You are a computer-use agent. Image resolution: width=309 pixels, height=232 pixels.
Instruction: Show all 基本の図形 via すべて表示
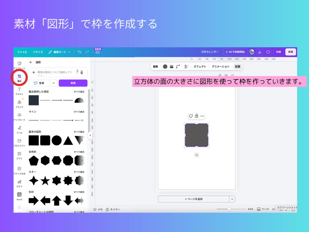tap(79, 132)
